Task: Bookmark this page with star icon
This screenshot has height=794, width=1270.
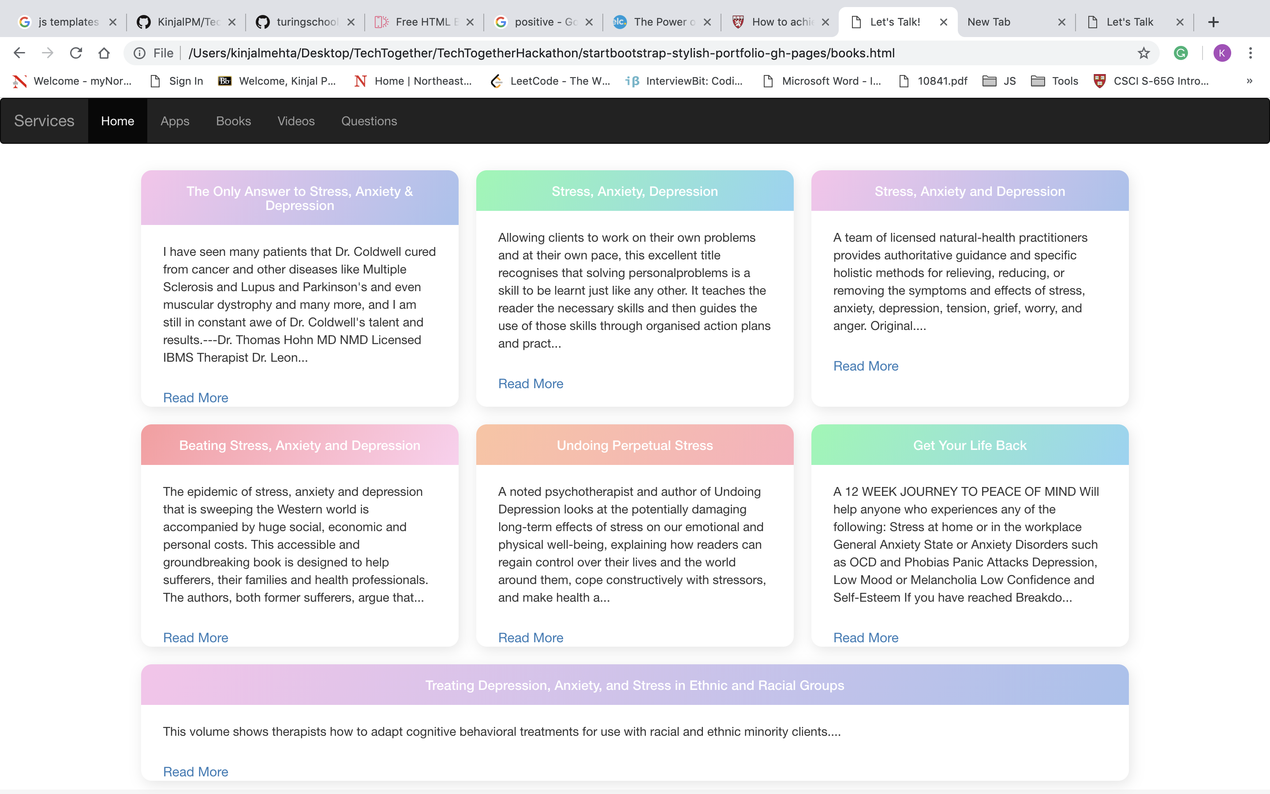Action: tap(1143, 53)
